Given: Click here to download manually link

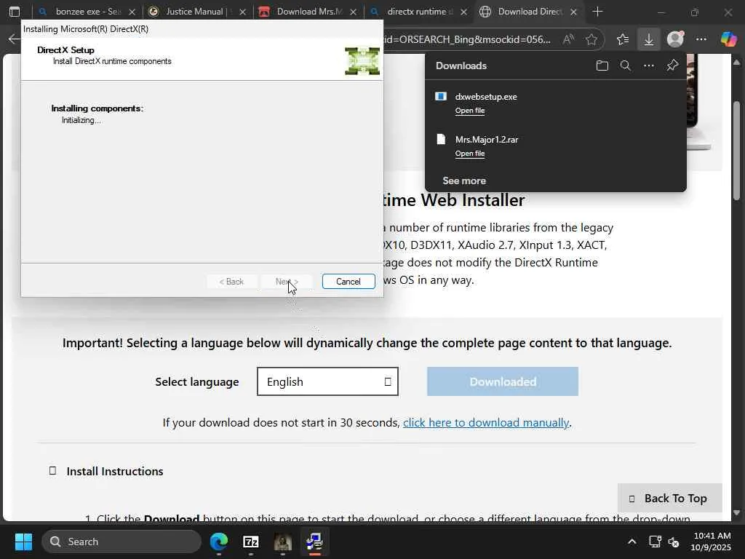Looking at the screenshot, I should pyautogui.click(x=485, y=423).
